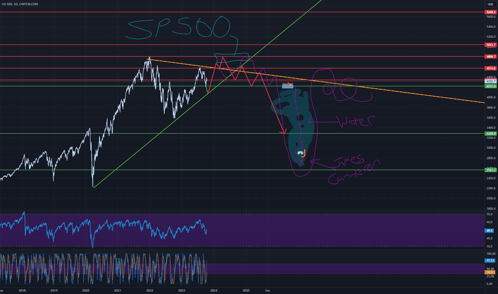Click the 3600.0 tick on price scale
The width and height of the screenshot is (498, 294).
tap(491, 118)
